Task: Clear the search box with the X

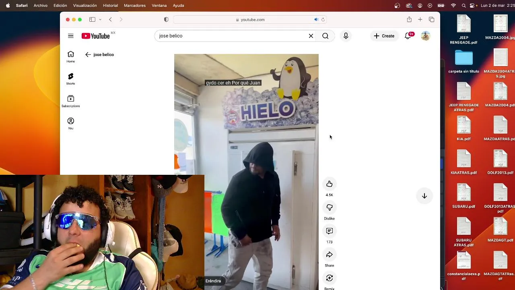Action: [x=311, y=36]
